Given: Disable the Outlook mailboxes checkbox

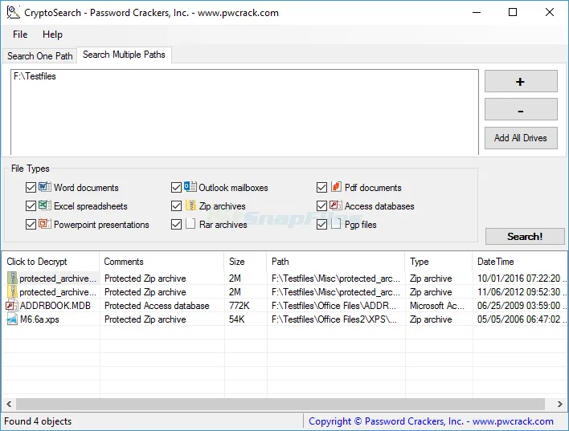Looking at the screenshot, I should 176,187.
